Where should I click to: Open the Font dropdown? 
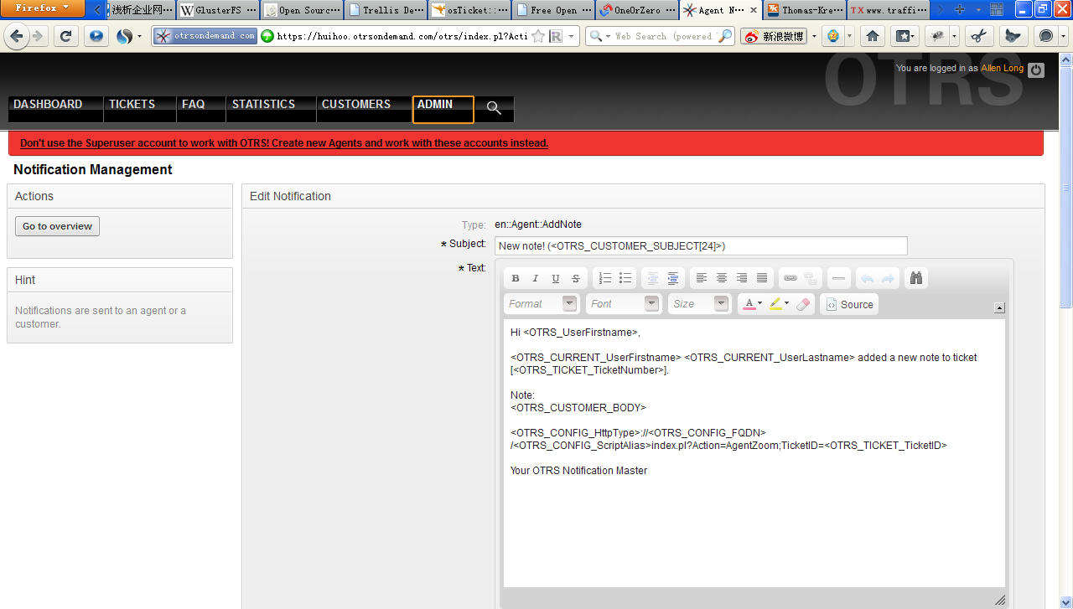tap(624, 304)
